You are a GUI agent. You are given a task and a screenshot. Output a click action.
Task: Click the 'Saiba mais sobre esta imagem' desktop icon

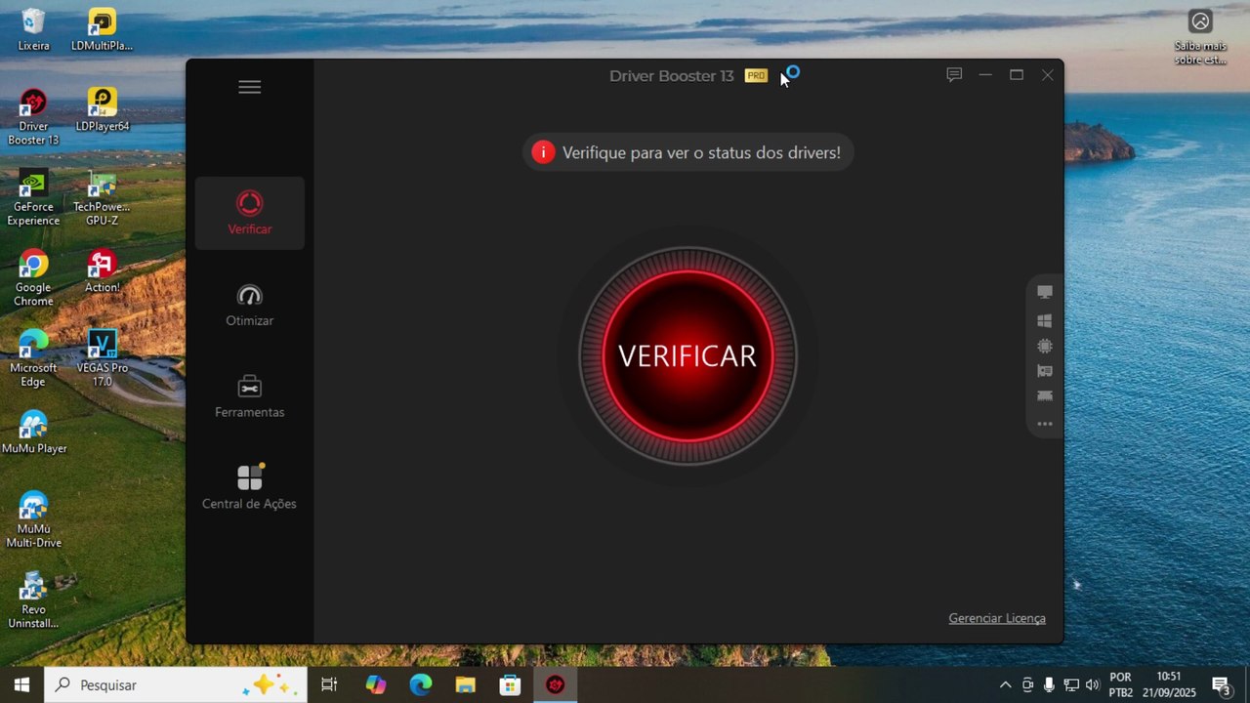point(1200,37)
